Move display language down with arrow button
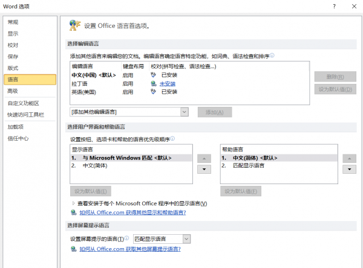Screen dimensions: 363x268 pyautogui.click(x=204, y=169)
